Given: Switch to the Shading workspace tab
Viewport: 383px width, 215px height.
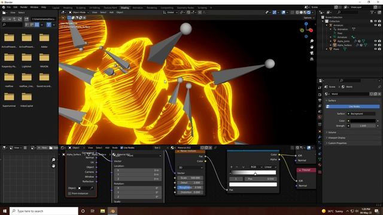Looking at the screenshot, I should click(x=124, y=8).
